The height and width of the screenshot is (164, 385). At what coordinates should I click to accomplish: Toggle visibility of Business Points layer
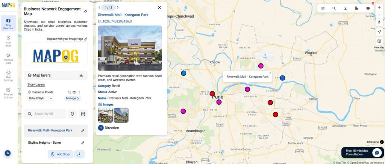(x=74, y=92)
